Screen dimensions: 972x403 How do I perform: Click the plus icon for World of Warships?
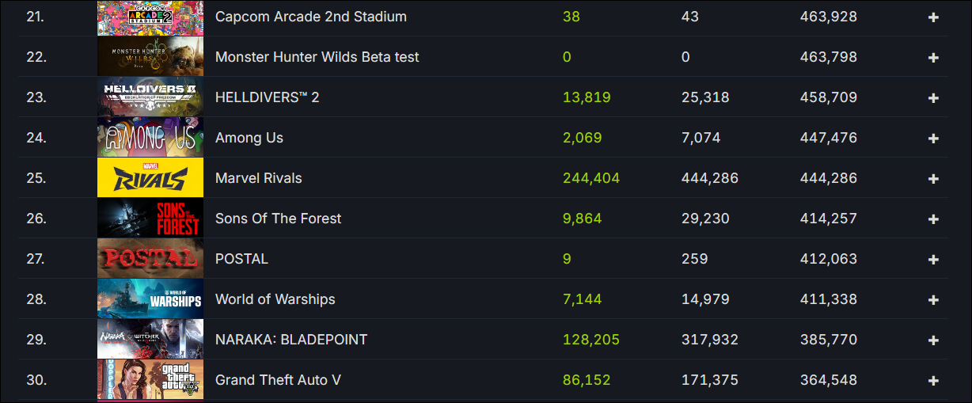(x=933, y=299)
